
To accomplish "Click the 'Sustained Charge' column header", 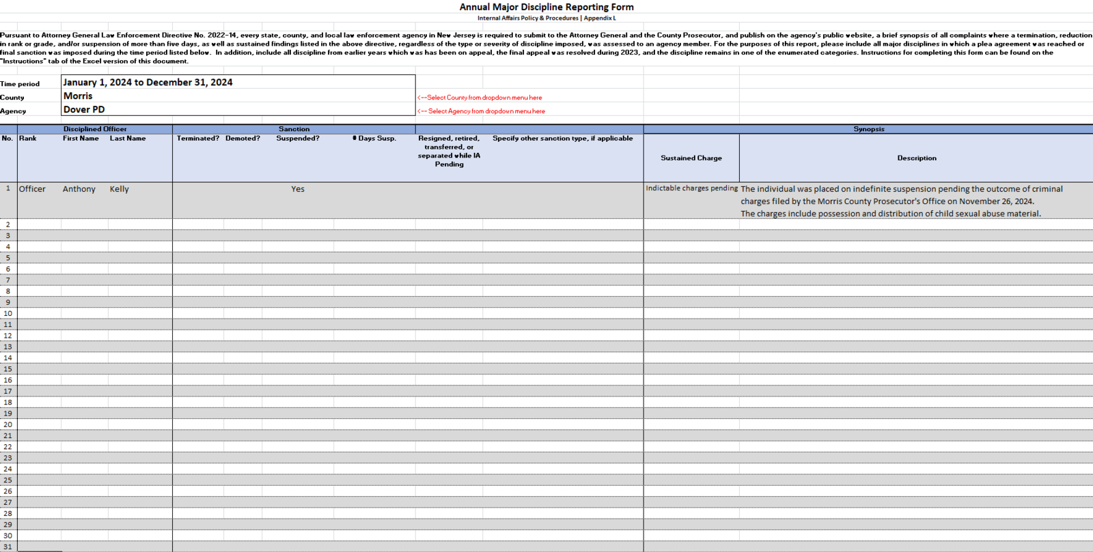I will tap(691, 158).
